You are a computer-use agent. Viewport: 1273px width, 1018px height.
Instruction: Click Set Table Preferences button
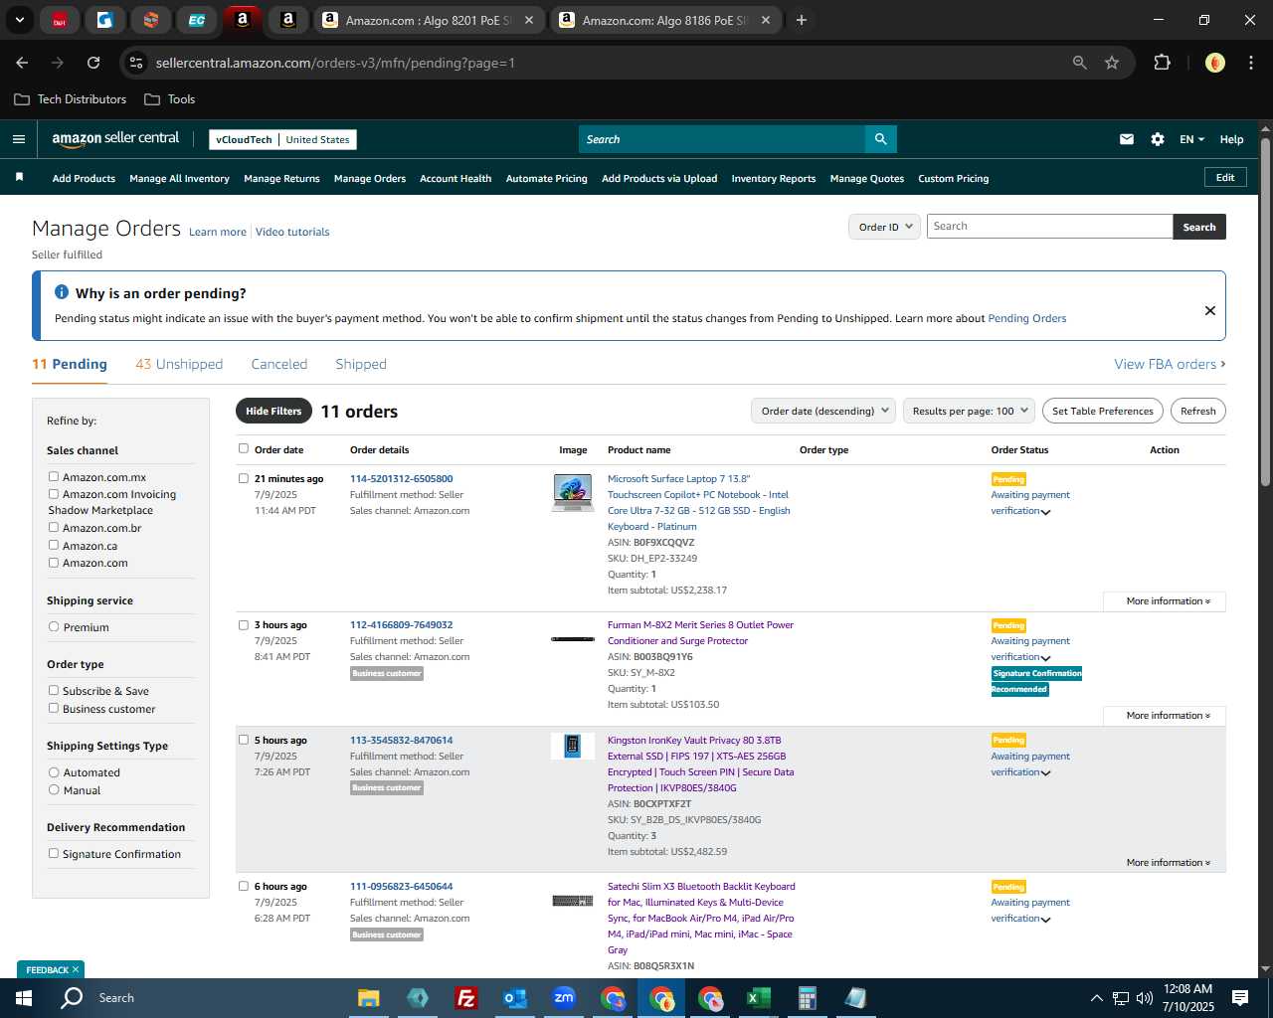click(x=1103, y=411)
